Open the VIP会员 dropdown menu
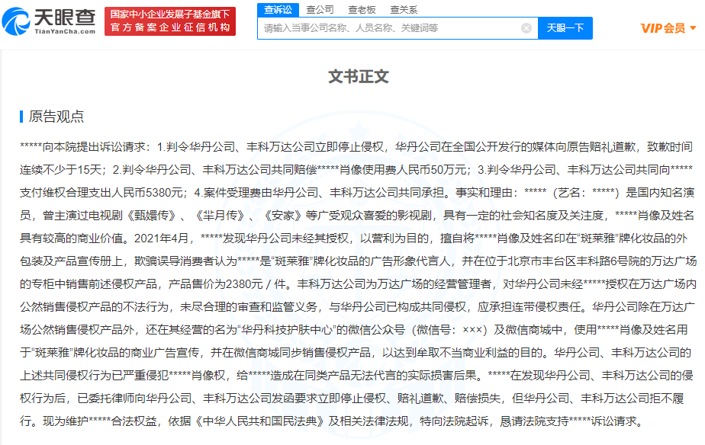This screenshot has width=705, height=445. point(668,28)
